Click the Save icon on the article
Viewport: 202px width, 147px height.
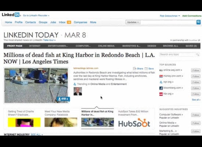(x=146, y=68)
